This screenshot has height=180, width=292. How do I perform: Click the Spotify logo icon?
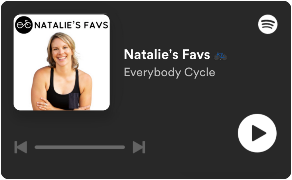point(267,24)
